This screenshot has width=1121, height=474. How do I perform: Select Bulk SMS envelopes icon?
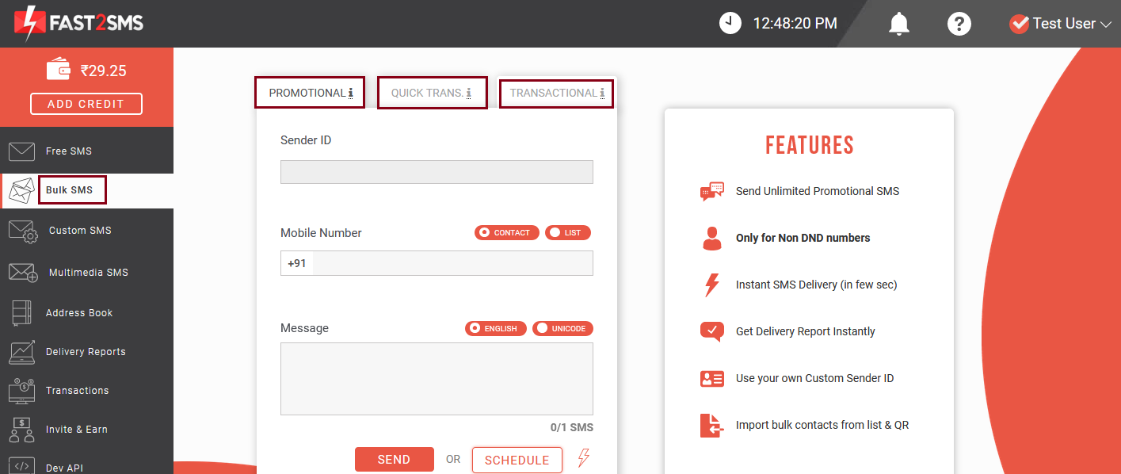21,190
